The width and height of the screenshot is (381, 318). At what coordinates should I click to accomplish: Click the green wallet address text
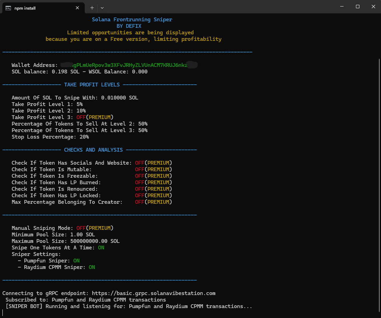pos(129,65)
